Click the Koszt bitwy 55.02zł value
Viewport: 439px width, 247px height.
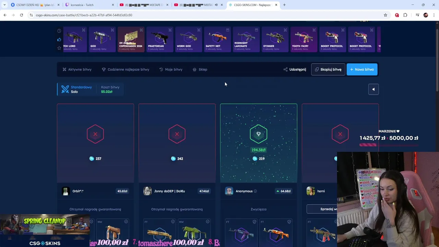107,92
